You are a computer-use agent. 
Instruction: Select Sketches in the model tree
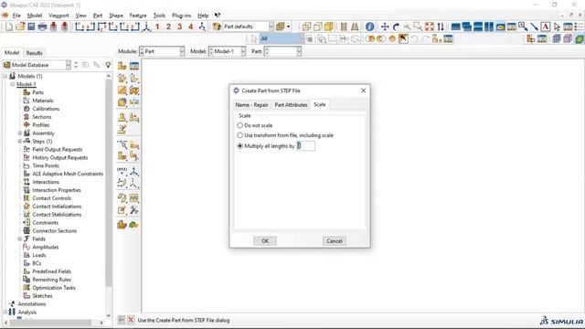pos(42,296)
